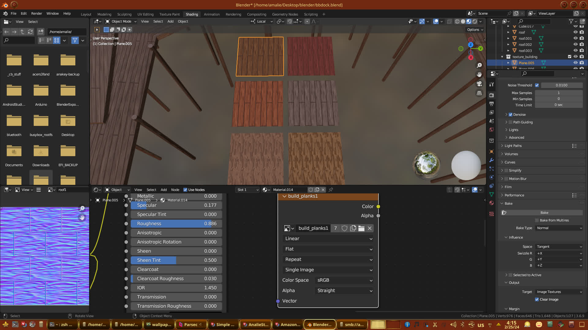Create new directory in file browser
Screen dimensions: 588x330
click(x=41, y=32)
